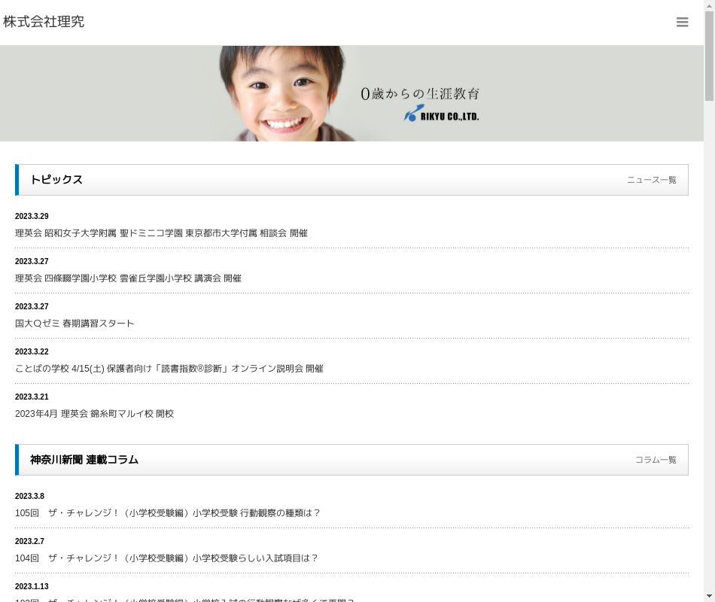
Task: Click the smiling child banner image
Action: click(351, 93)
